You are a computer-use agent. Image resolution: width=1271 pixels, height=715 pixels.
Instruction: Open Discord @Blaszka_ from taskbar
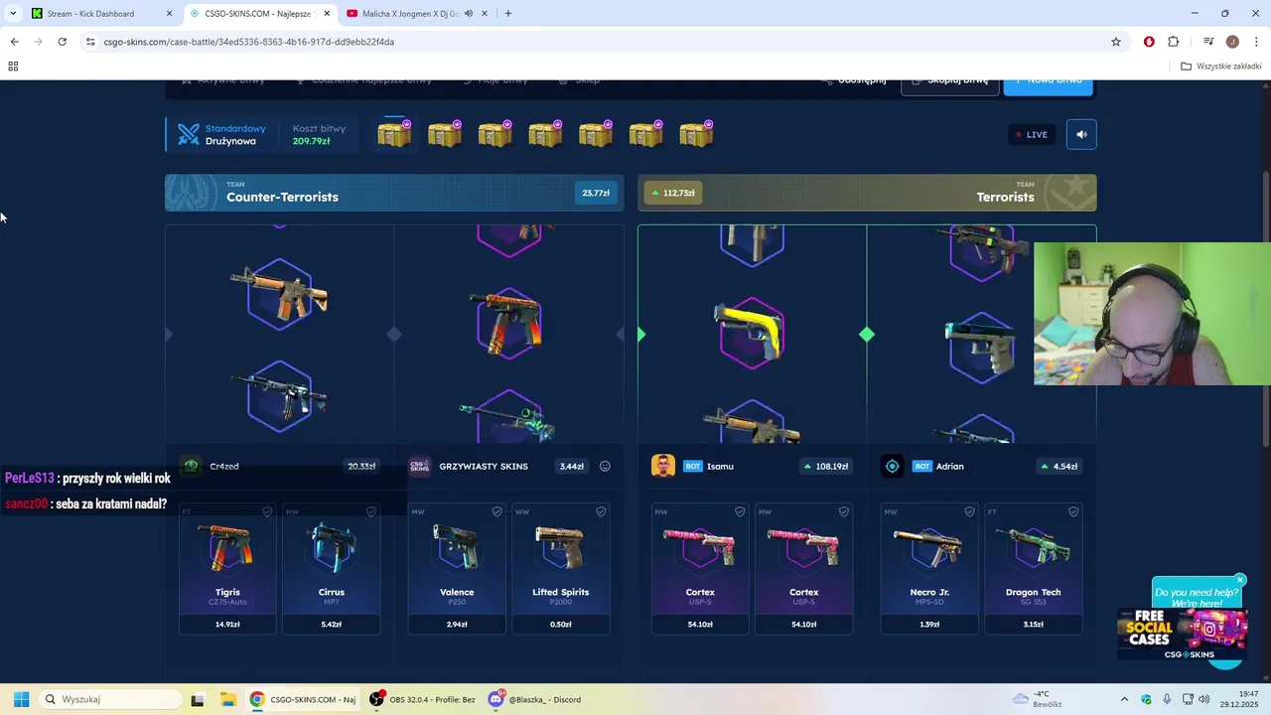click(534, 699)
